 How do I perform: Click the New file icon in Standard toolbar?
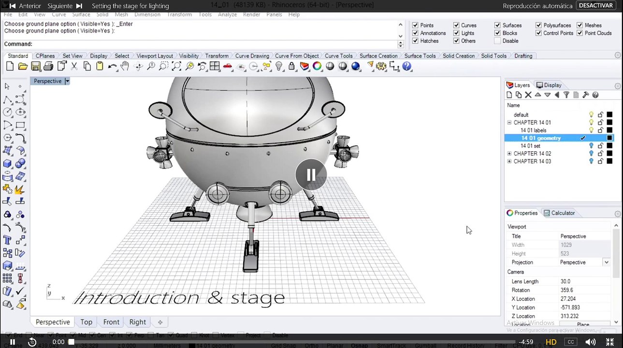coord(10,66)
